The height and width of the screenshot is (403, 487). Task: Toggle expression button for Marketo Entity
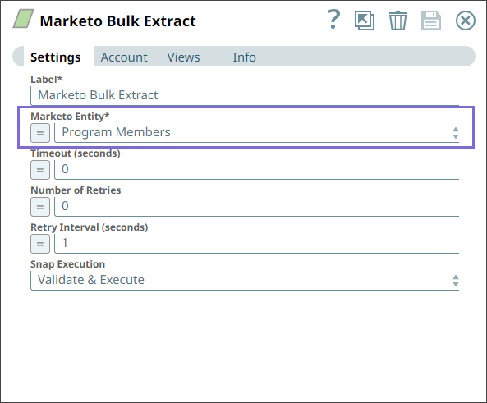(40, 133)
